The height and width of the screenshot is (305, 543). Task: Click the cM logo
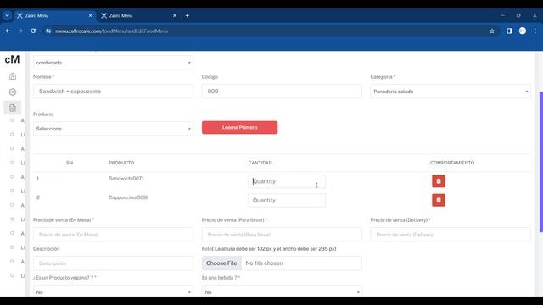tap(12, 59)
